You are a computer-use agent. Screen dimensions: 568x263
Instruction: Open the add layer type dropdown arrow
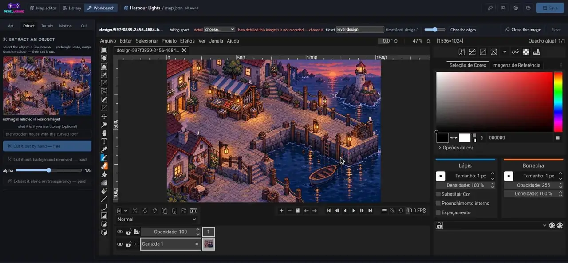click(126, 211)
